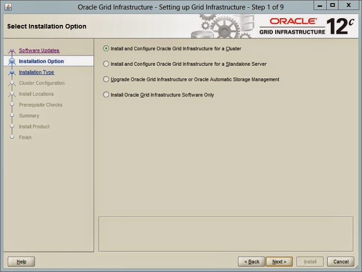Click the Summary step marker dot
Viewport: 362px width, 272px height.
tap(12, 115)
